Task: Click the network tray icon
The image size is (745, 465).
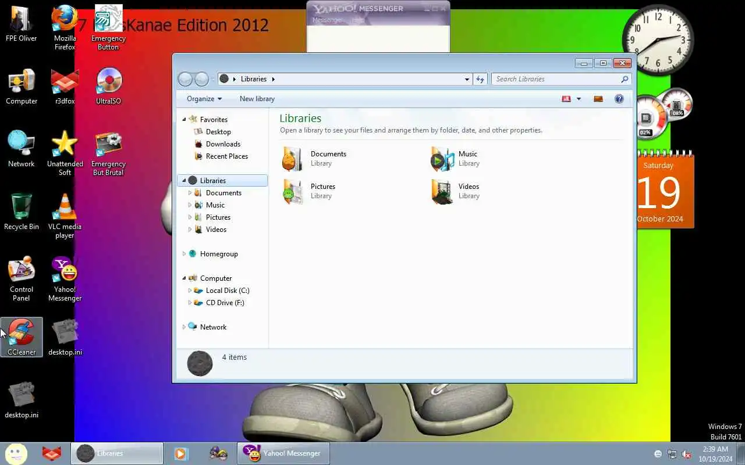Action: point(672,454)
